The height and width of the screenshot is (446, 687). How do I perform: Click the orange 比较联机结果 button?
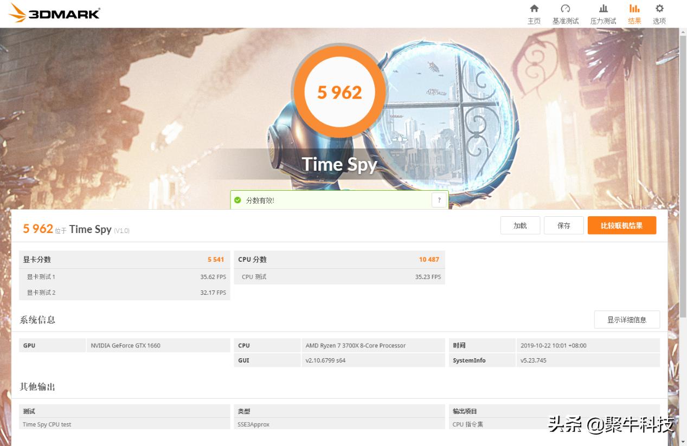point(621,225)
